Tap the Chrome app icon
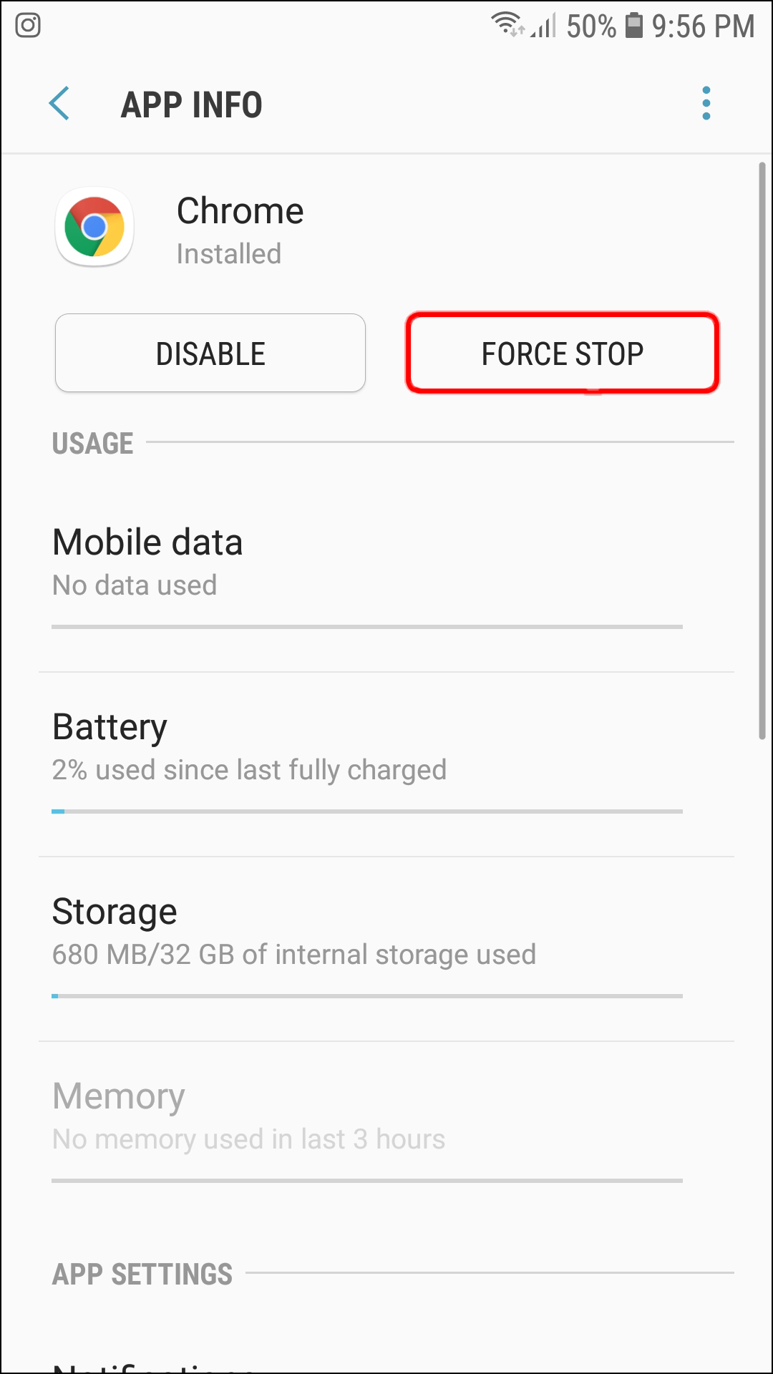This screenshot has width=773, height=1374. click(x=94, y=228)
